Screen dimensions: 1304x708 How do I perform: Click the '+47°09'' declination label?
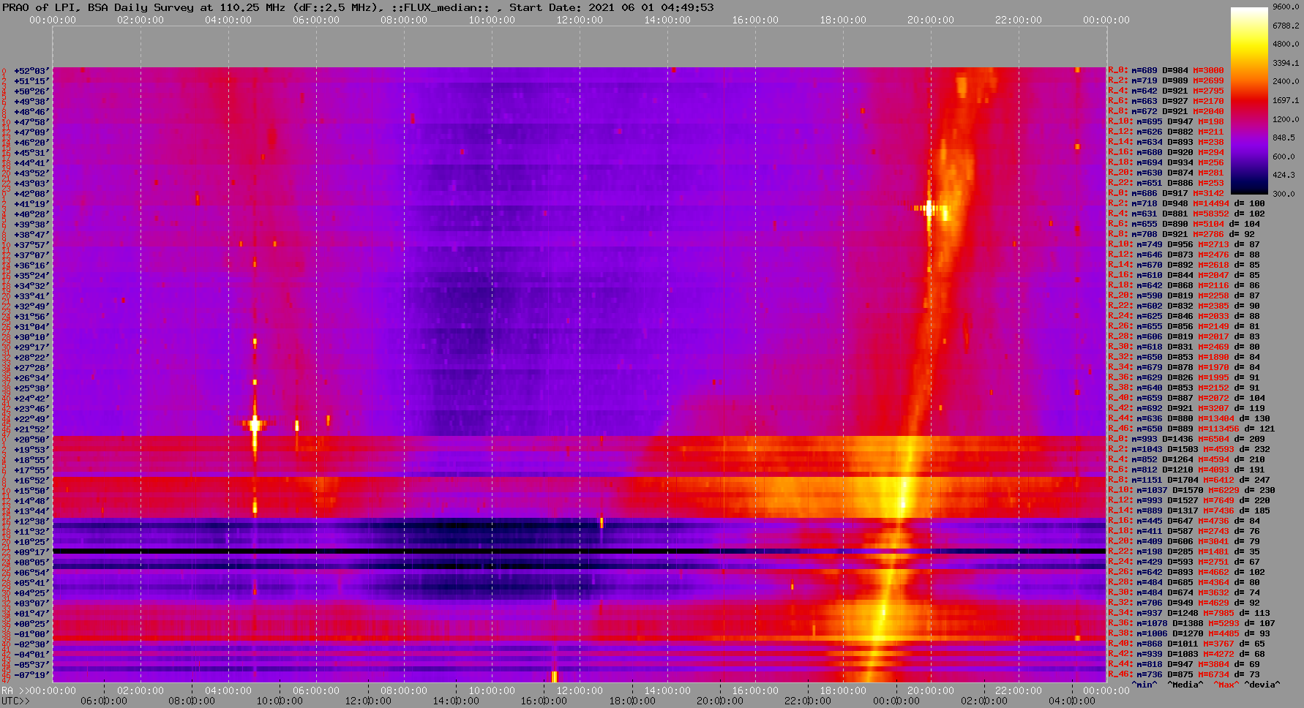(31, 132)
